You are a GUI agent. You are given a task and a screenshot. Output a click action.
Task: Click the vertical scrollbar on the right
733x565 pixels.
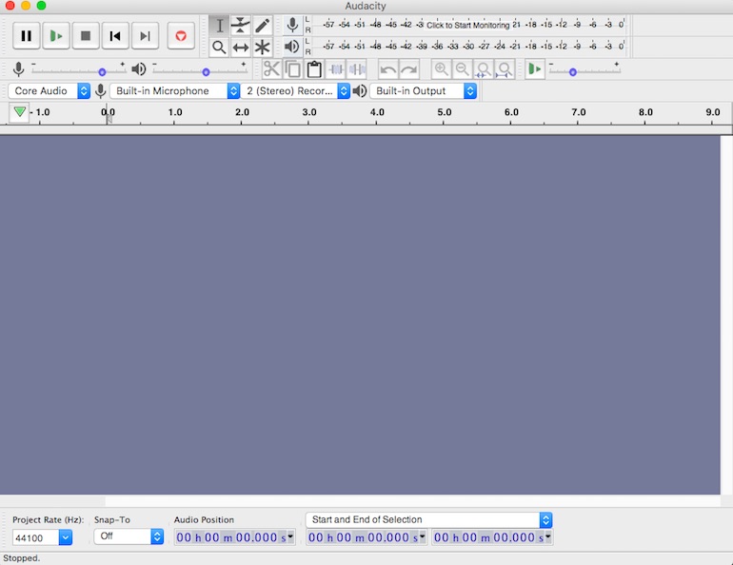(726, 315)
